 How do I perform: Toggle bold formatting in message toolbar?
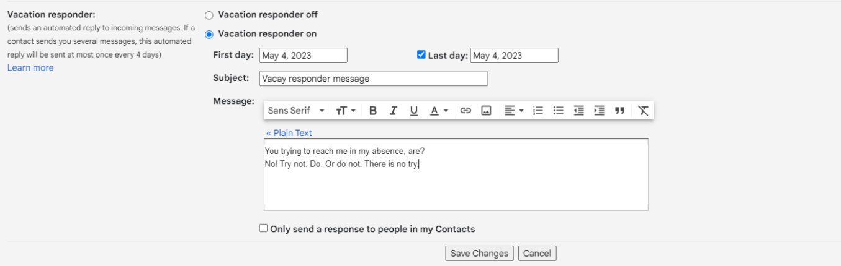pos(373,111)
